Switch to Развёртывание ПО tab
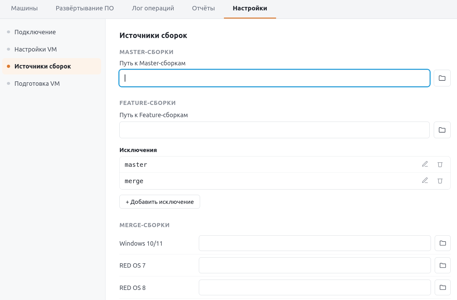457x300 pixels. [x=85, y=8]
